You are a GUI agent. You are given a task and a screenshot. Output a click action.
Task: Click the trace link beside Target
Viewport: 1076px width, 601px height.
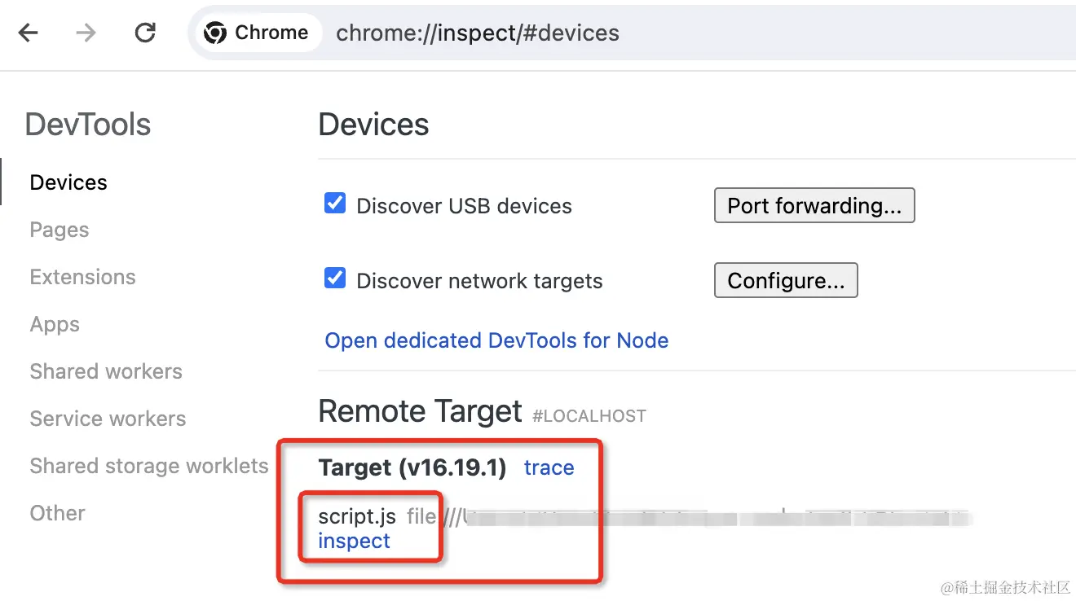[x=549, y=467]
